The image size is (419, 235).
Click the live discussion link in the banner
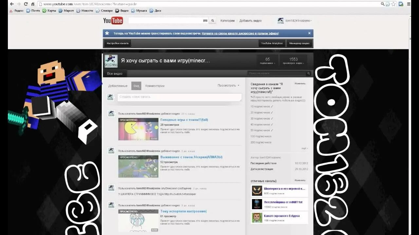[x=240, y=33]
